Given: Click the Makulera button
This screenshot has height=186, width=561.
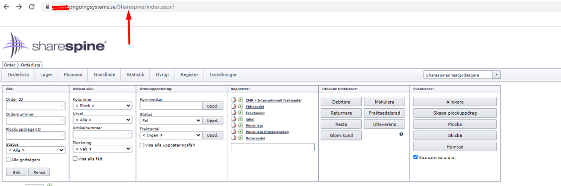Looking at the screenshot, I should click(x=385, y=102).
